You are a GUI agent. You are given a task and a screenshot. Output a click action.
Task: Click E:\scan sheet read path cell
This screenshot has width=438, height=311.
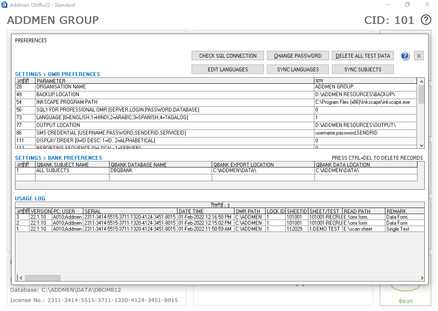click(x=364, y=229)
